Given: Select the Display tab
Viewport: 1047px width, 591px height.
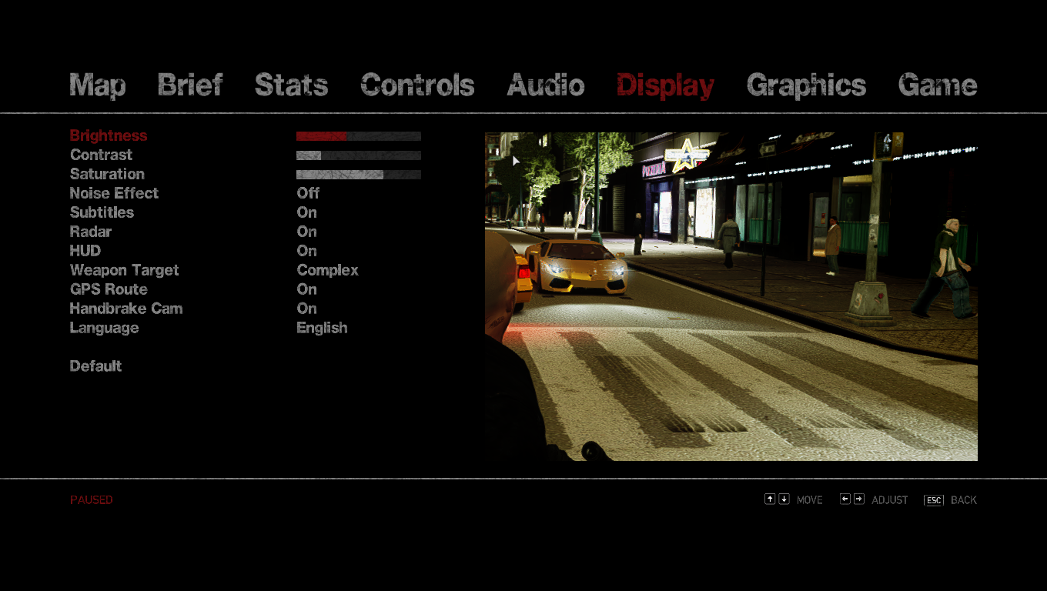Looking at the screenshot, I should point(666,85).
